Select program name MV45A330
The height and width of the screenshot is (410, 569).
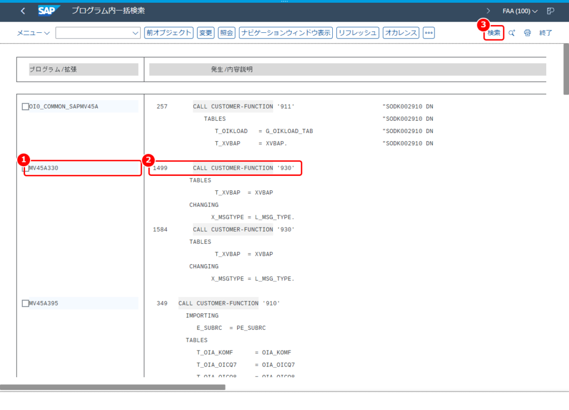[43, 168]
